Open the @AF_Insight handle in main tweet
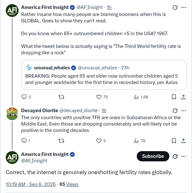Viewport: 192px width, 193px height. pos(34,161)
